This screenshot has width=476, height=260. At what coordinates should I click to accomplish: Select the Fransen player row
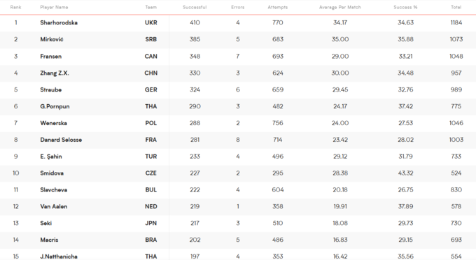pyautogui.click(x=238, y=57)
